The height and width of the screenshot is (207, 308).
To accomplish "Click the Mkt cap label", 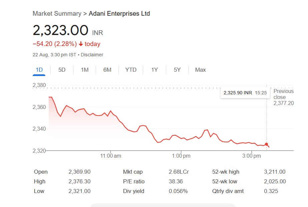I will point(133,172).
